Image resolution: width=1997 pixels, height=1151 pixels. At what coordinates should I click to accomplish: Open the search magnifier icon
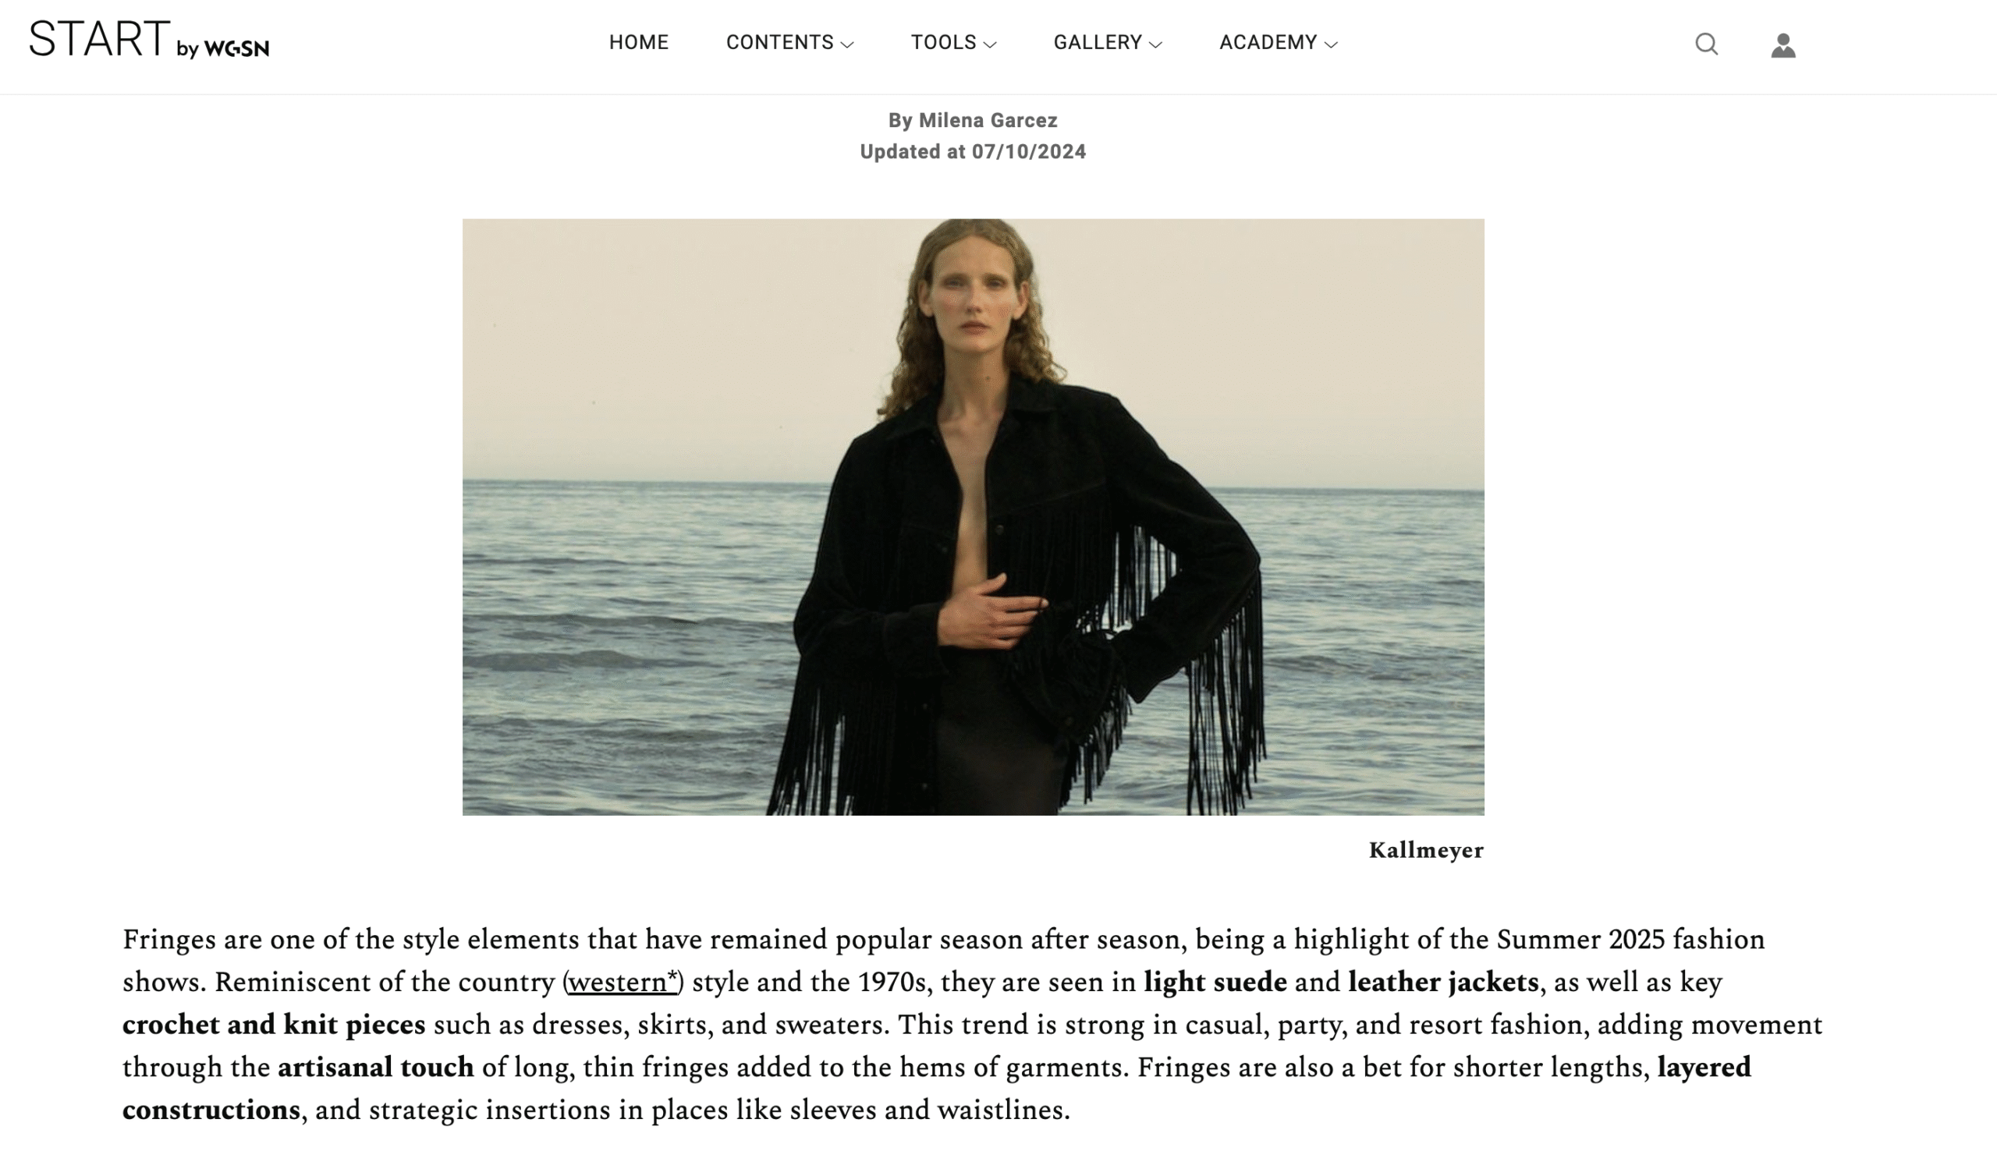click(1707, 44)
